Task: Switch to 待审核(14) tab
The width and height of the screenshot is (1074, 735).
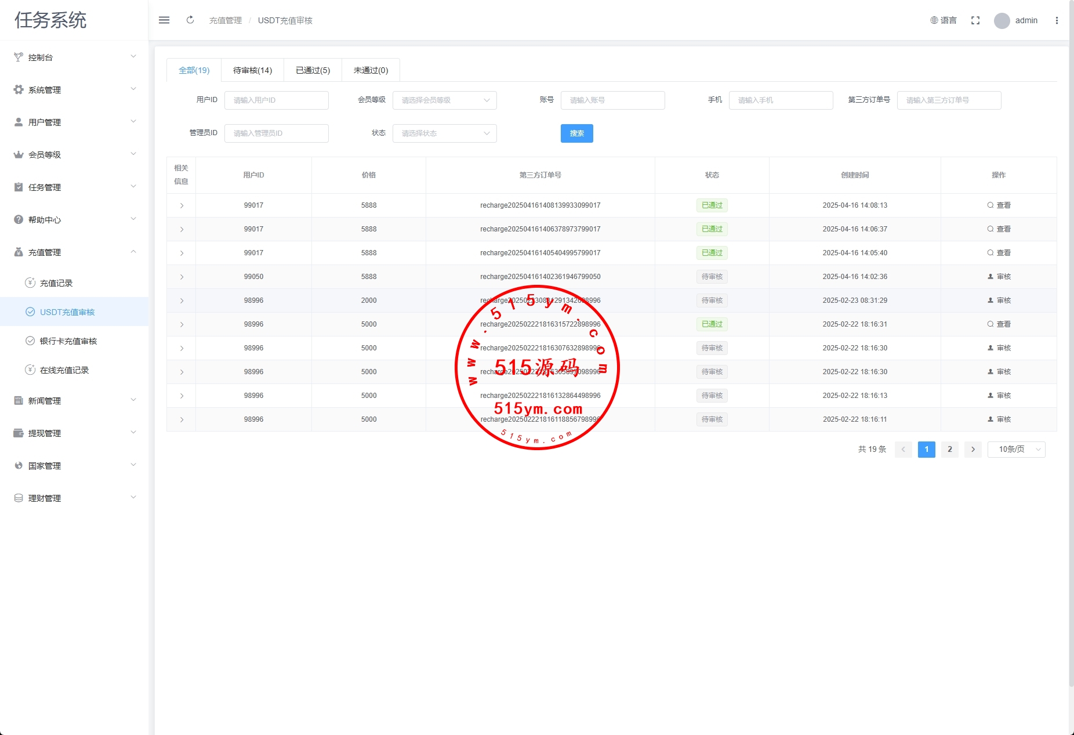Action: tap(252, 70)
